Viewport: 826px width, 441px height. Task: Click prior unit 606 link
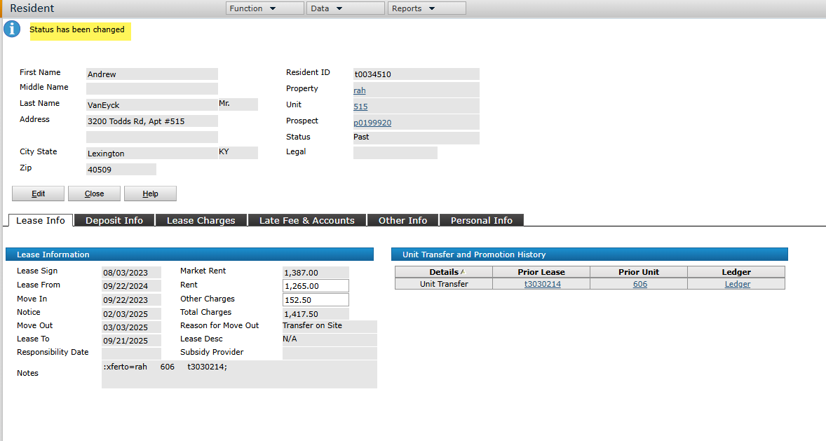point(639,284)
